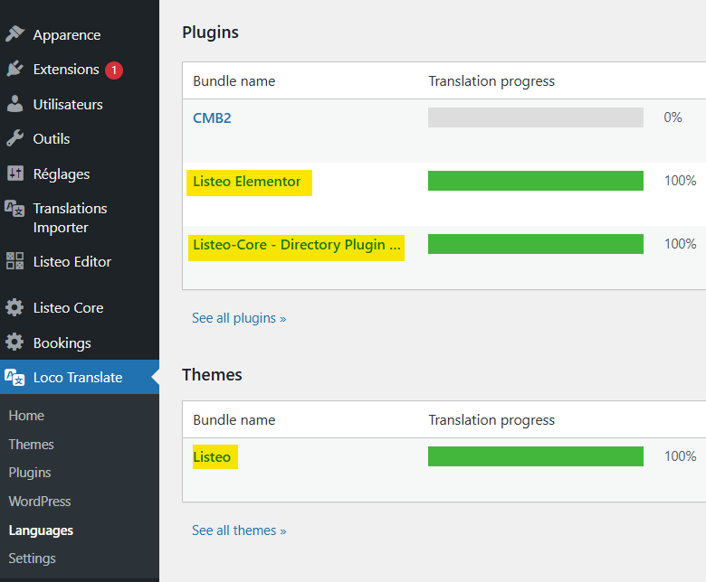Click the Extensions plug icon
The height and width of the screenshot is (582, 706).
[x=14, y=69]
